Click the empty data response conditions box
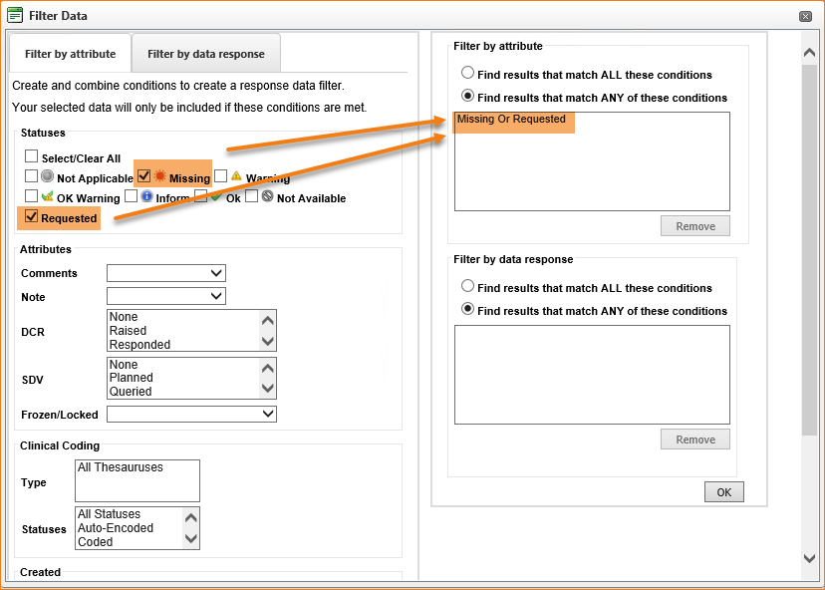 592,374
